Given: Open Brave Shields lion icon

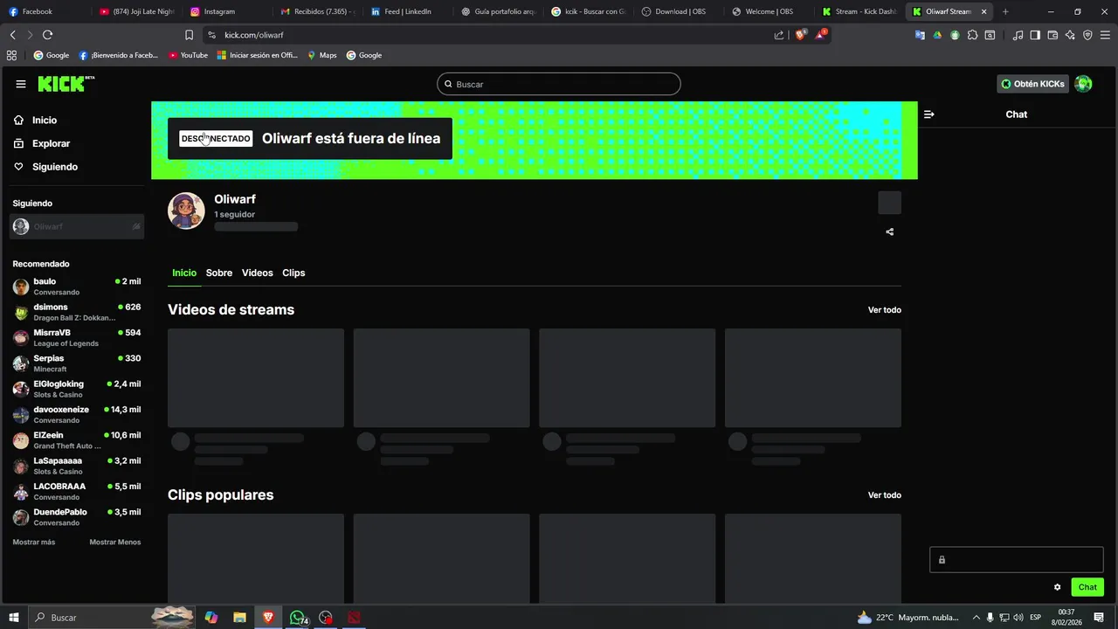Looking at the screenshot, I should tap(800, 35).
